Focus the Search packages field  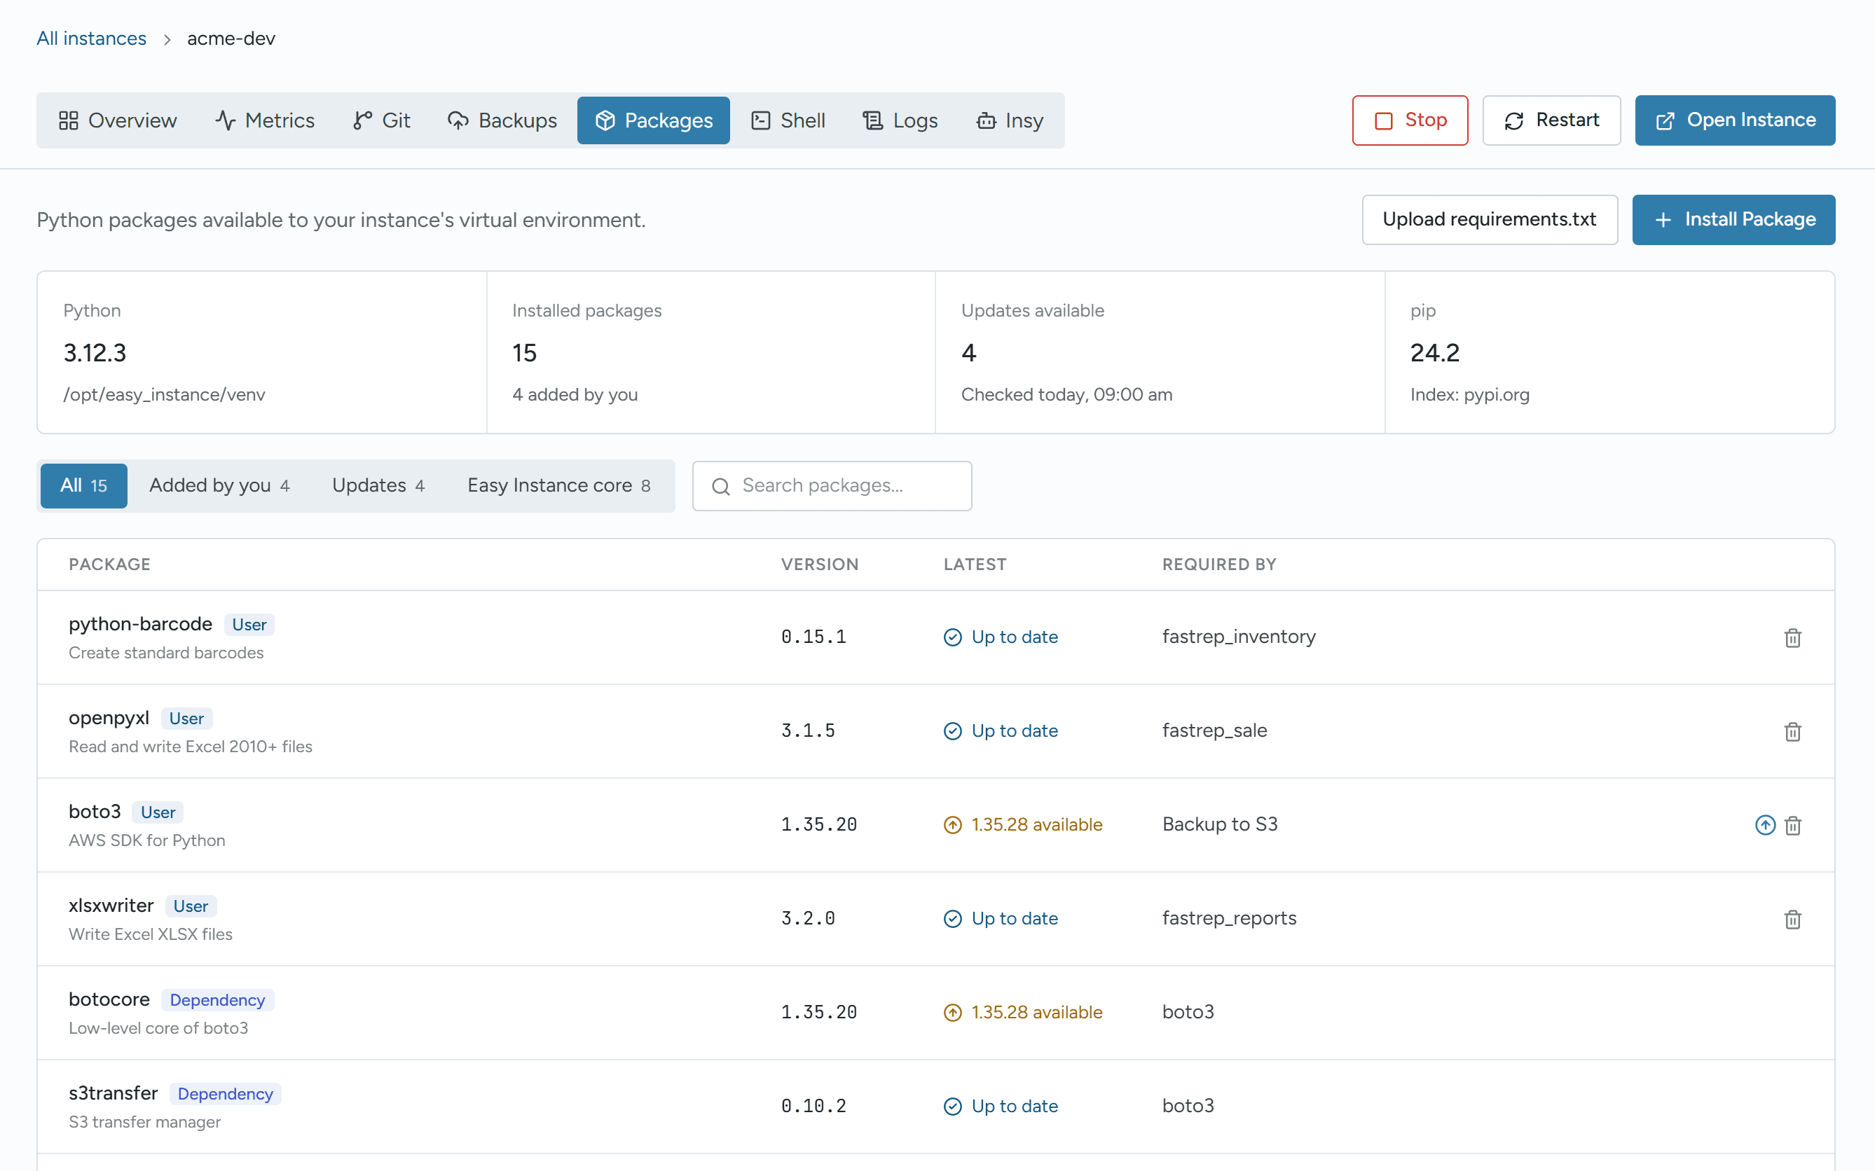(x=832, y=485)
